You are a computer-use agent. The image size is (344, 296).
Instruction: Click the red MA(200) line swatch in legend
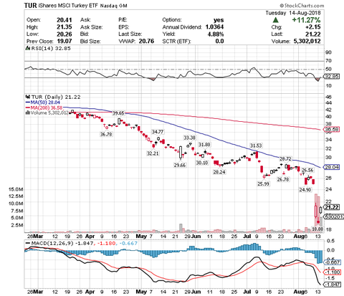click(27, 108)
